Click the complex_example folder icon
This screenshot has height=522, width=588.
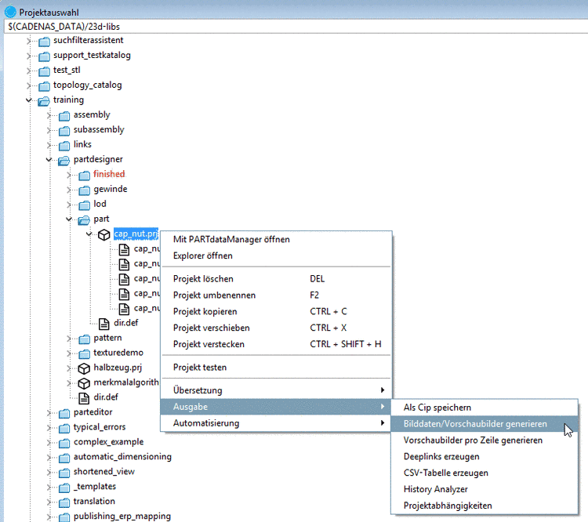(64, 443)
